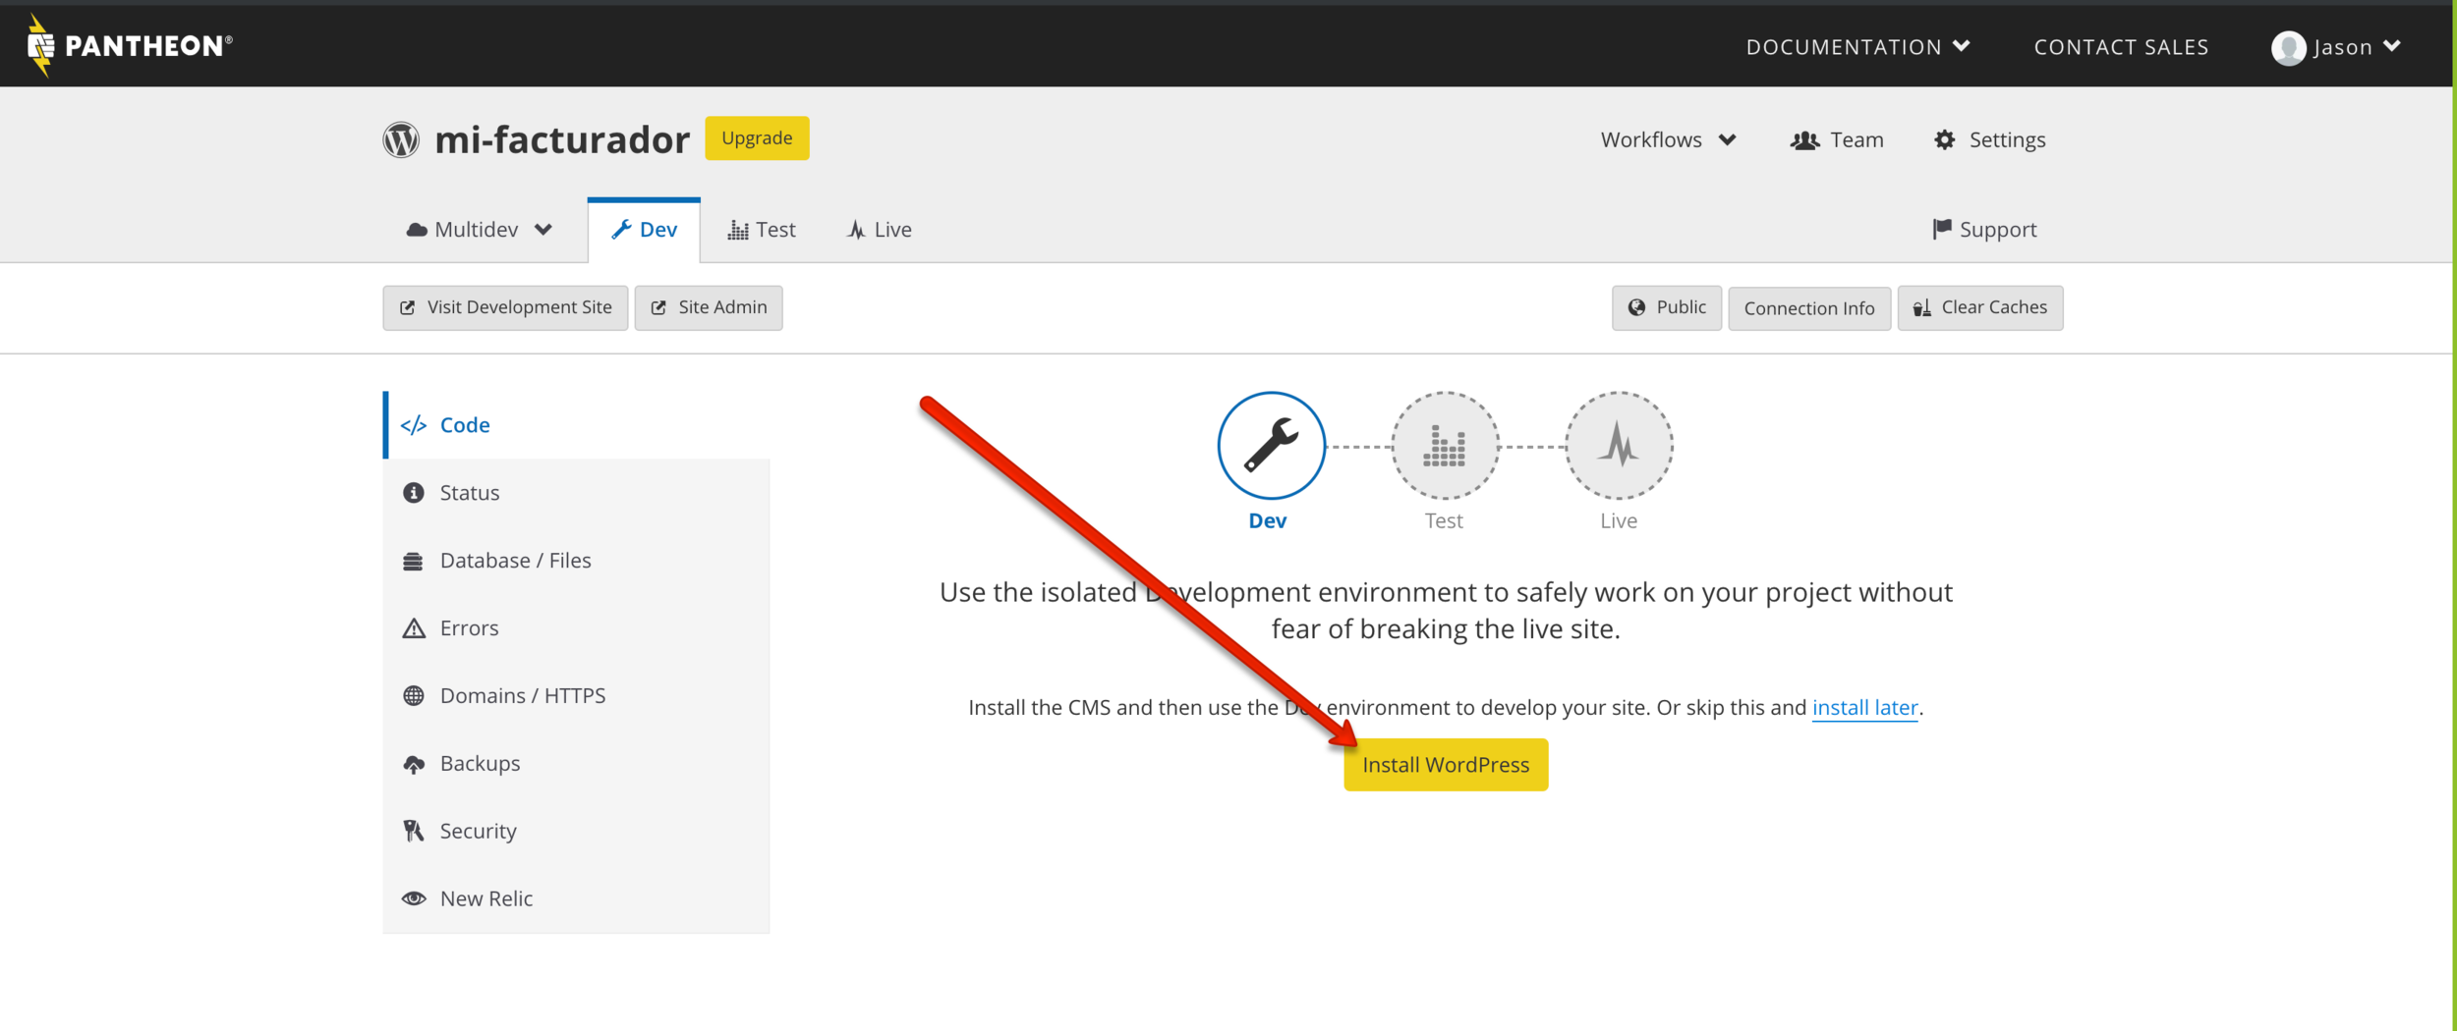The image size is (2457, 1031).
Task: Click the Security keys icon
Action: [414, 832]
